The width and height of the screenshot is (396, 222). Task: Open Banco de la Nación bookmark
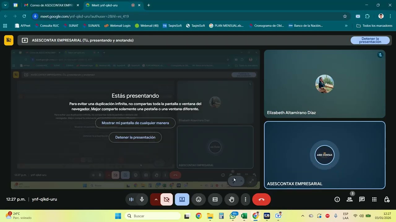coord(306,26)
